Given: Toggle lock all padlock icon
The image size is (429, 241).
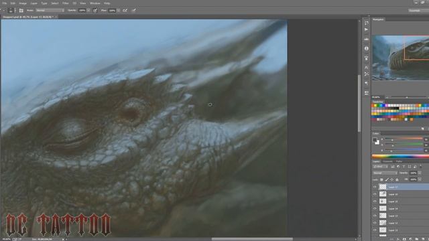Looking at the screenshot, I should coord(397,179).
